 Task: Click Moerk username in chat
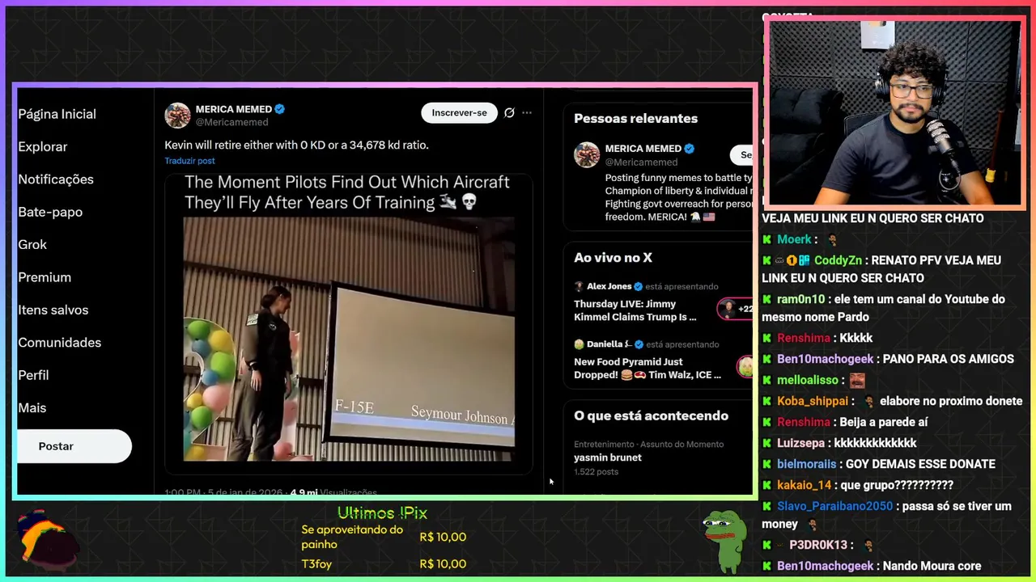[x=794, y=239]
